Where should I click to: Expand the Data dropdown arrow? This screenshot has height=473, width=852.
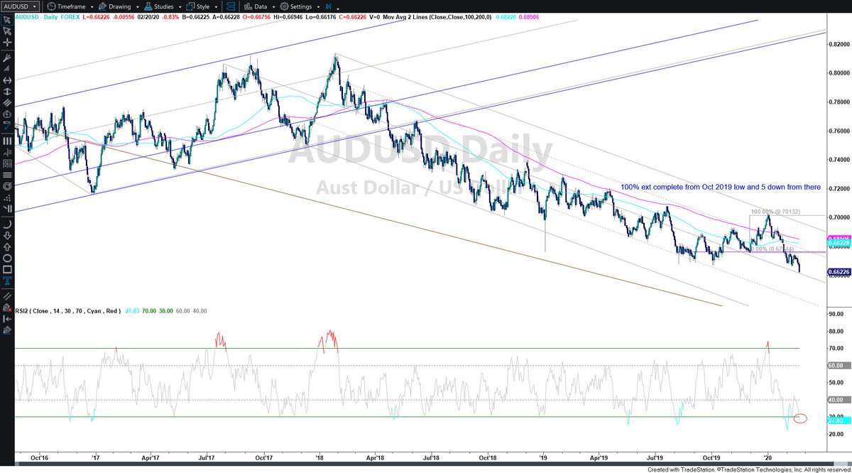pyautogui.click(x=274, y=6)
